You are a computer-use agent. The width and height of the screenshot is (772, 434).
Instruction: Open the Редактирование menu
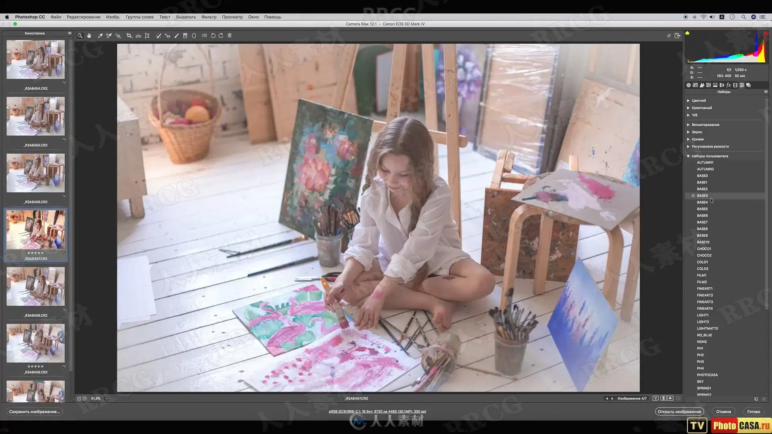click(x=83, y=17)
